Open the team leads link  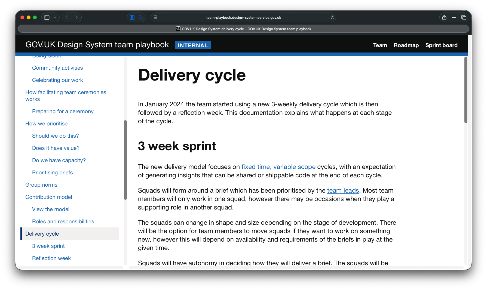pyautogui.click(x=343, y=190)
